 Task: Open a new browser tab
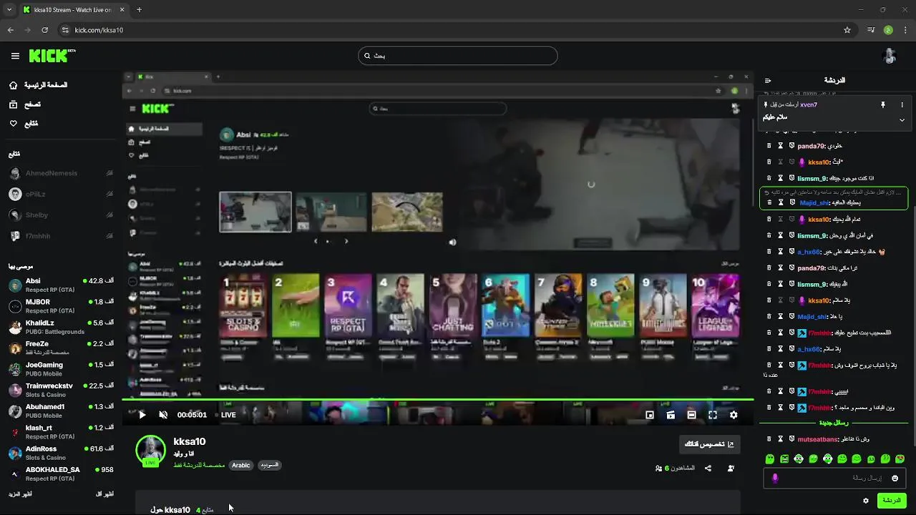click(x=139, y=10)
